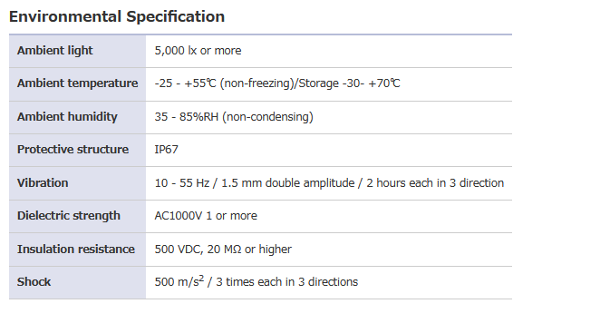Click the 500 VDC, 20 MΩ value
Image resolution: width=600 pixels, height=333 pixels.
(223, 250)
